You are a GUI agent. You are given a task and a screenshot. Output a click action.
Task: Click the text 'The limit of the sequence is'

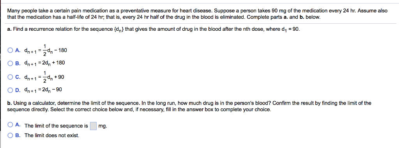tap(56, 126)
